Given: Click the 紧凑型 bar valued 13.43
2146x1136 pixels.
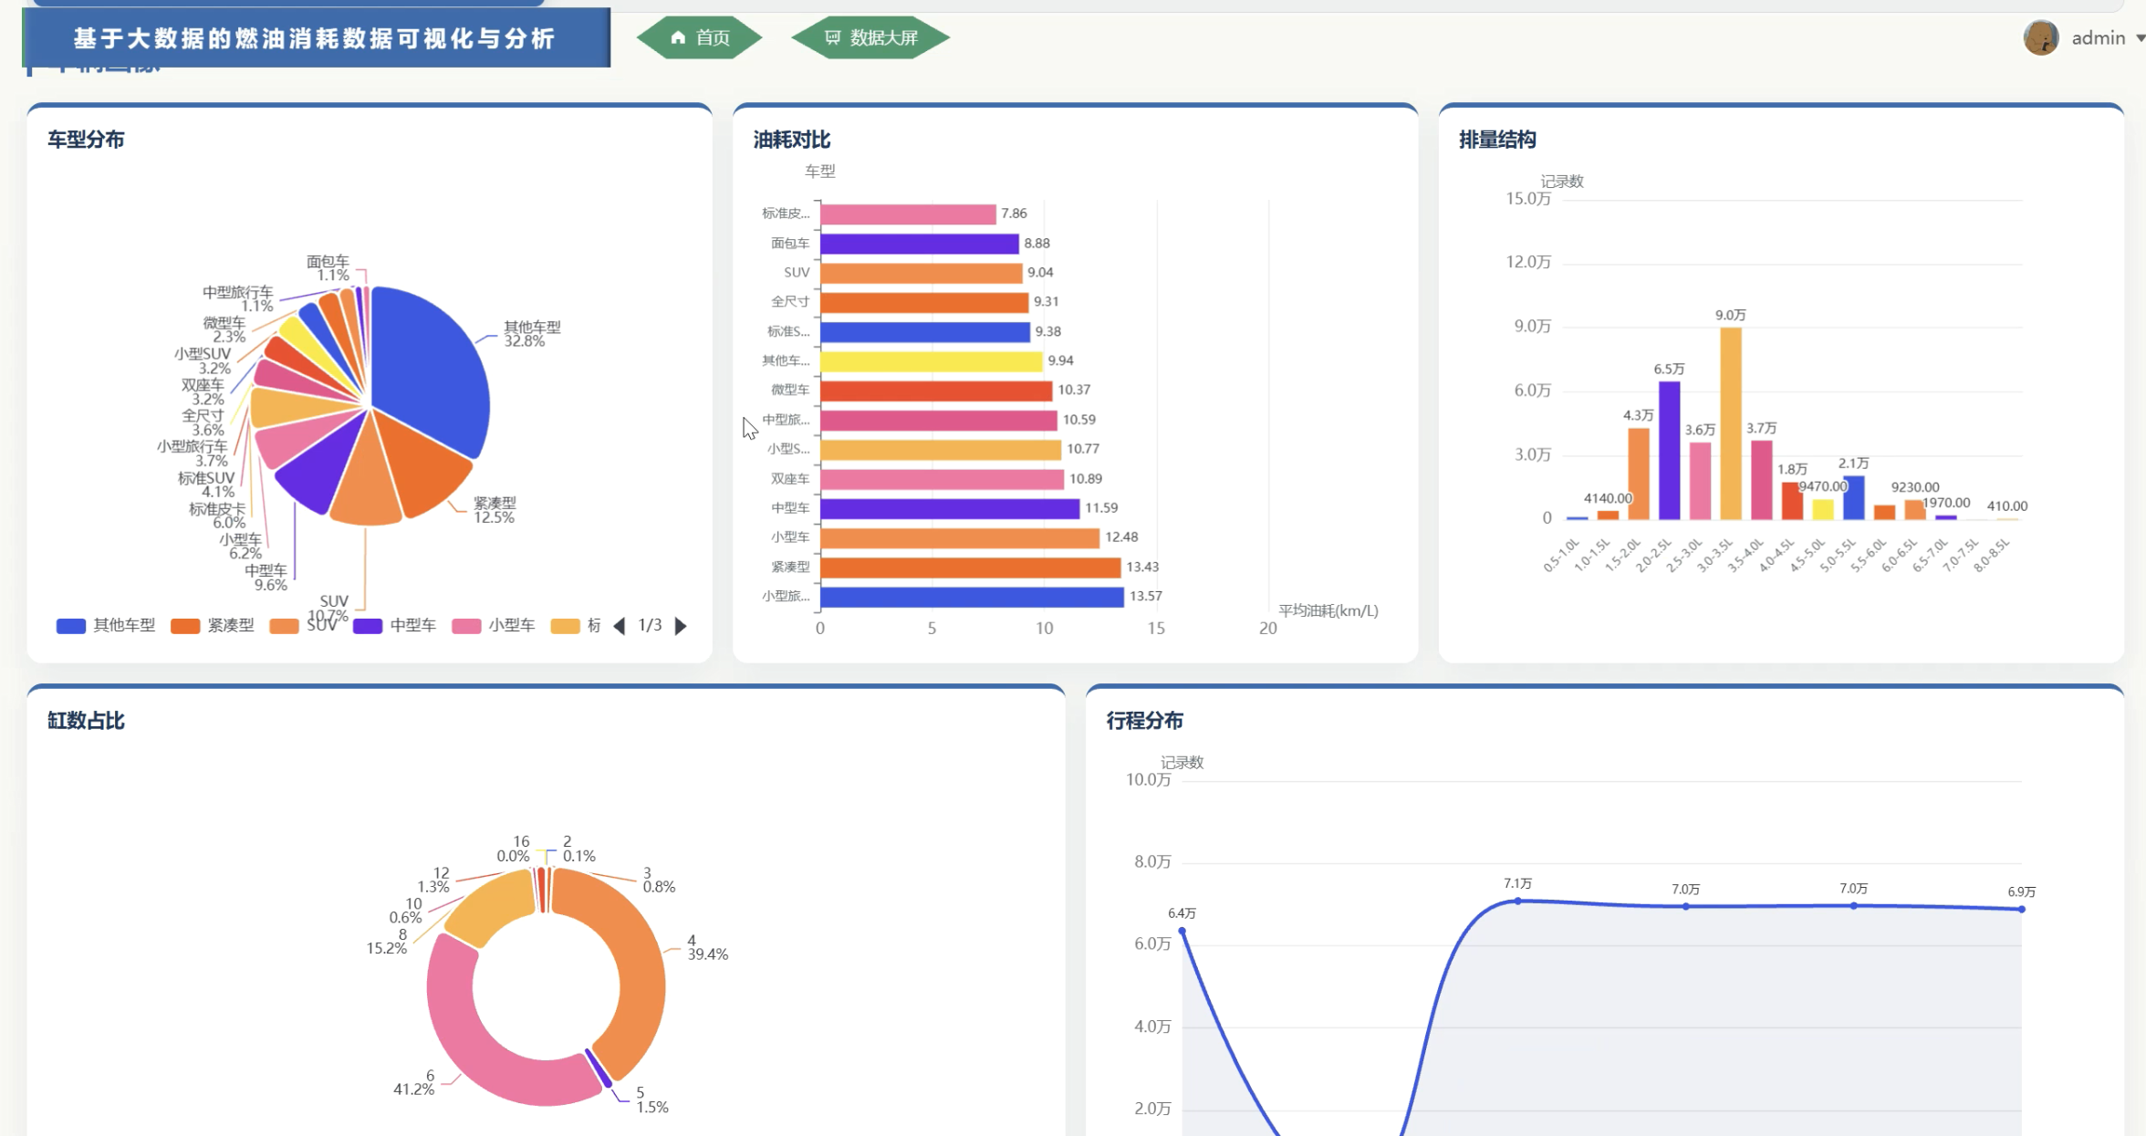Looking at the screenshot, I should pyautogui.click(x=970, y=568).
